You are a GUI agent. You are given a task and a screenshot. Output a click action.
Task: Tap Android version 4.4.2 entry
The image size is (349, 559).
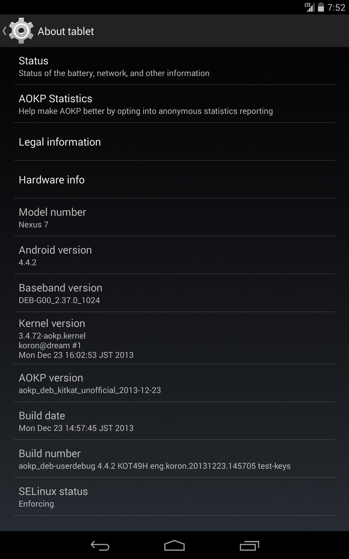(174, 255)
